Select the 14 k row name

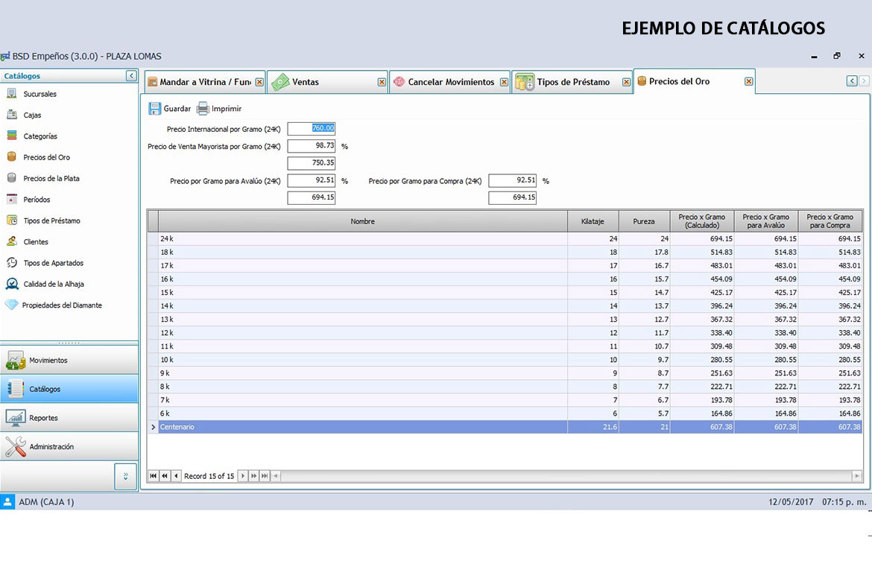167,306
